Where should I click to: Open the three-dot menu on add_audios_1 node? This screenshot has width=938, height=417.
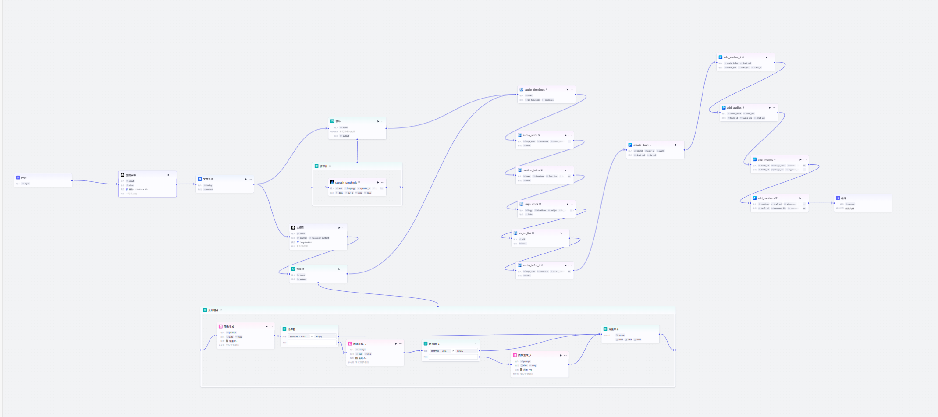[771, 57]
